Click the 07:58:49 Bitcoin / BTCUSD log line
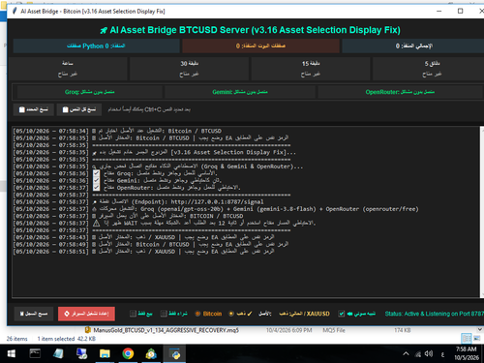The width and height of the screenshot is (484, 363). tap(151, 245)
